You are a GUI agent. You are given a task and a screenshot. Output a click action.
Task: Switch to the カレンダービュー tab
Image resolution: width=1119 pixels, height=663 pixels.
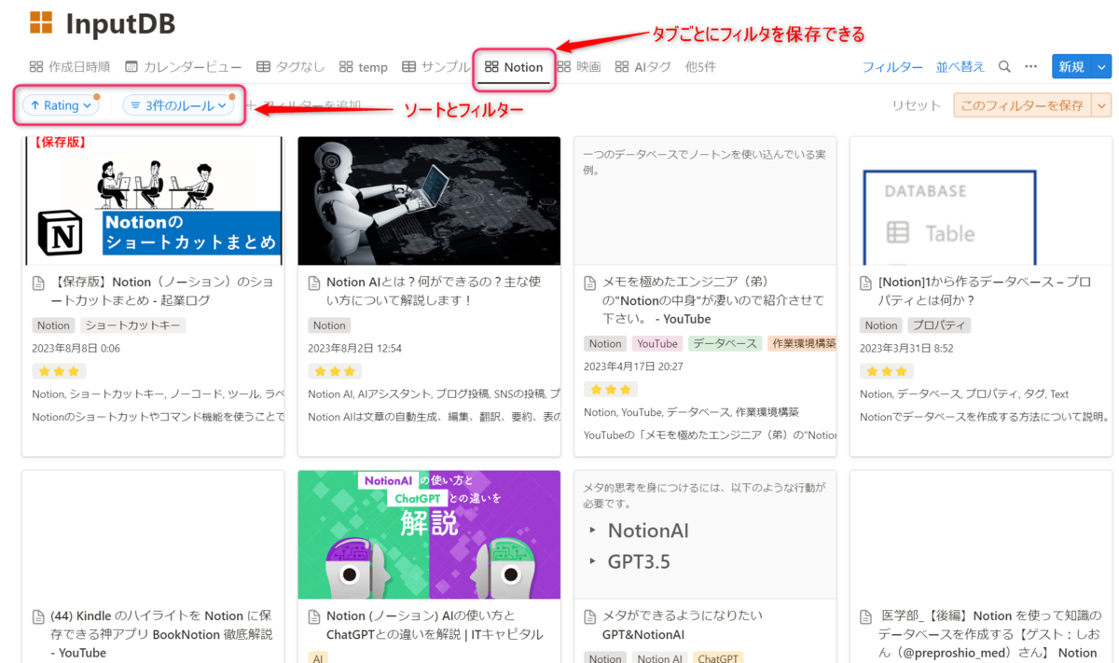pos(183,67)
